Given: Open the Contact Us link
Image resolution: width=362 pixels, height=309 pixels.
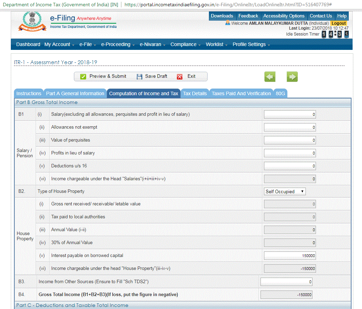Looking at the screenshot, I should (321, 16).
